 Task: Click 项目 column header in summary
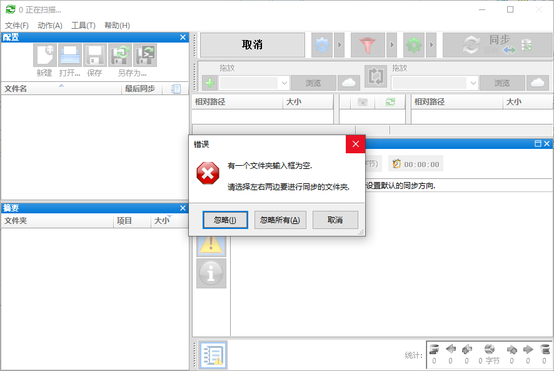click(132, 221)
